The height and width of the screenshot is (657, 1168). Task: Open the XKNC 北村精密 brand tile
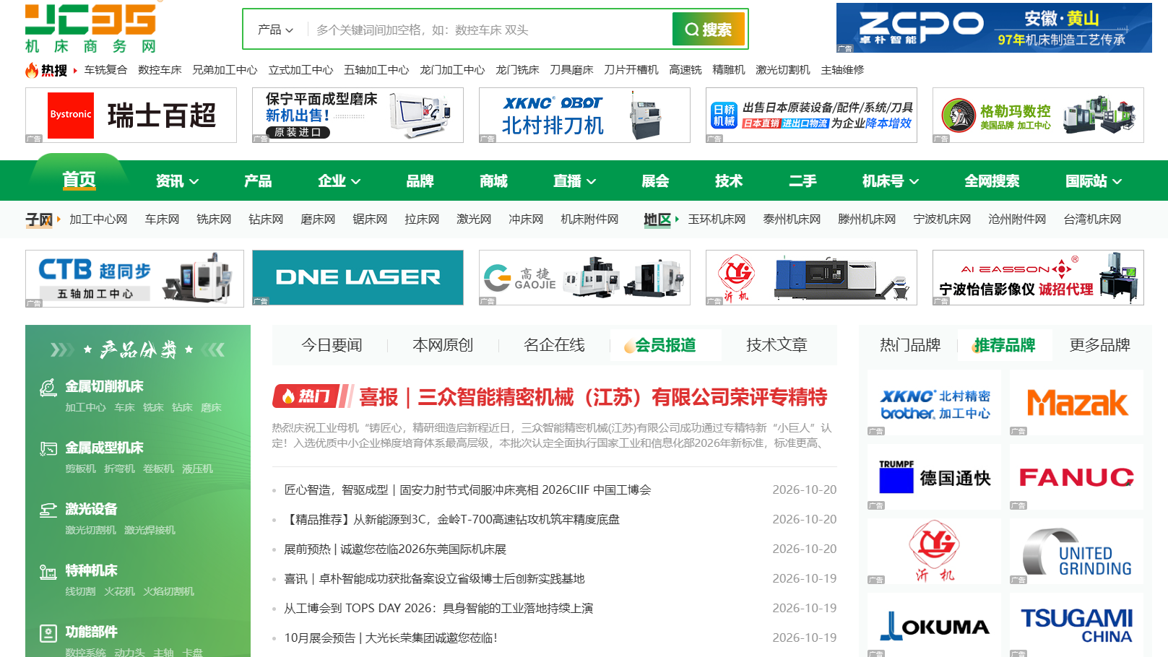934,403
